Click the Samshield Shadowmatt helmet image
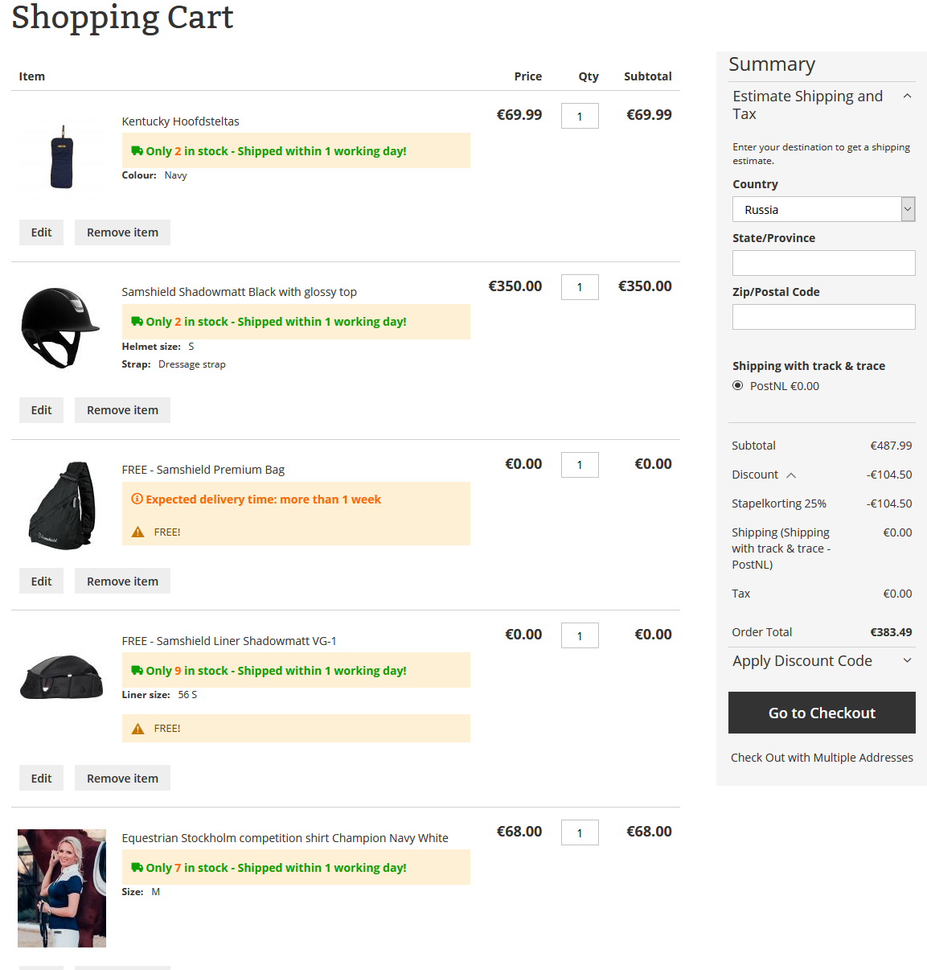Viewport: 927px width, 970px height. (x=61, y=327)
